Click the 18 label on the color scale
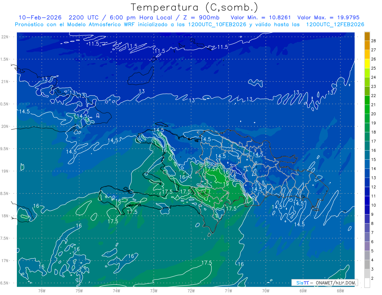Viewport: 382px width, 295px height. click(x=373, y=132)
